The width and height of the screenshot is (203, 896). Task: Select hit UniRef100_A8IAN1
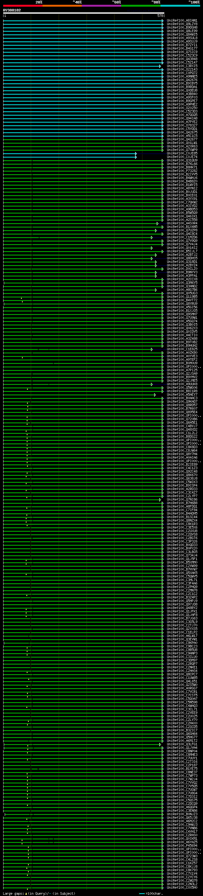(182, 21)
